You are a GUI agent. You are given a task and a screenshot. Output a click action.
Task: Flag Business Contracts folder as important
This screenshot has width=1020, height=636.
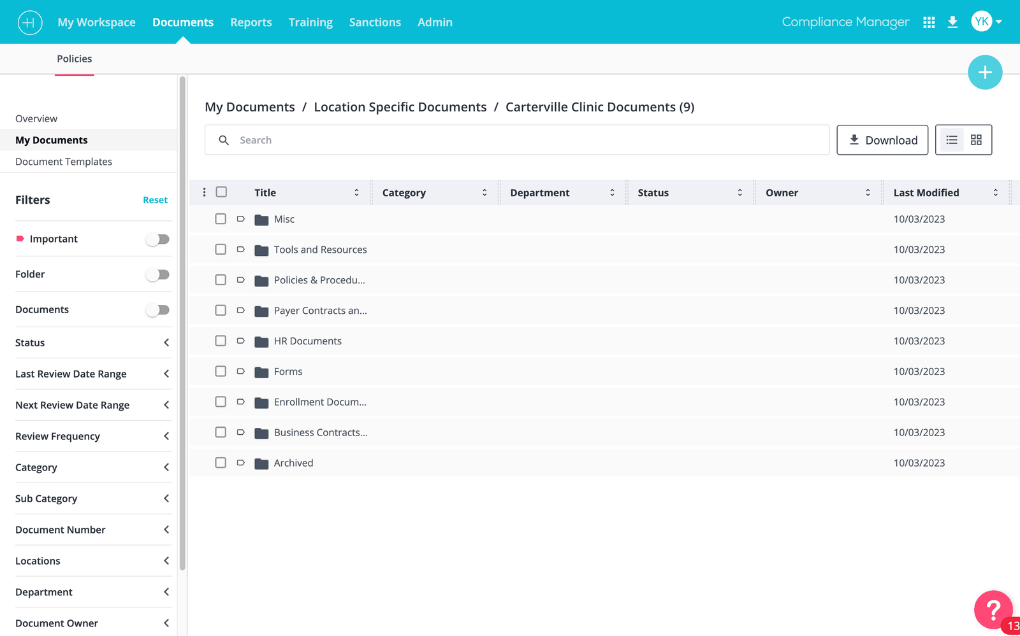240,432
